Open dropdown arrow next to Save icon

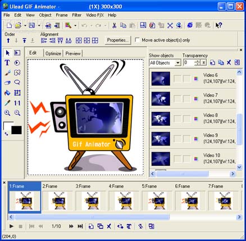pos(39,25)
